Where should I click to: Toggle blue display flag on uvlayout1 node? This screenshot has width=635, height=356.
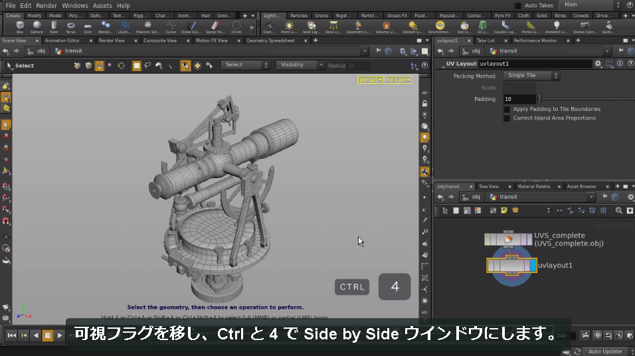tap(533, 266)
